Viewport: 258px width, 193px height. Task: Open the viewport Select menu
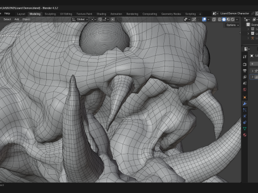[8, 19]
